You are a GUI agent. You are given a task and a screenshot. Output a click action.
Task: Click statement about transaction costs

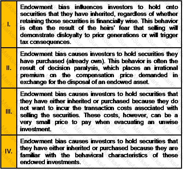pyautogui.click(x=99, y=112)
